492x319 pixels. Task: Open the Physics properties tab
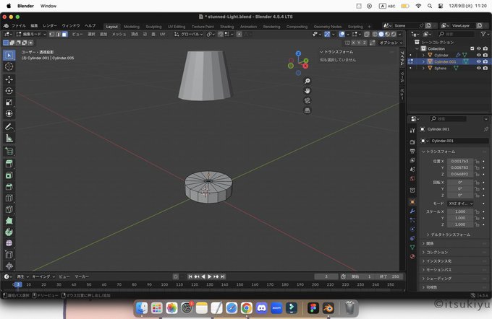[412, 230]
